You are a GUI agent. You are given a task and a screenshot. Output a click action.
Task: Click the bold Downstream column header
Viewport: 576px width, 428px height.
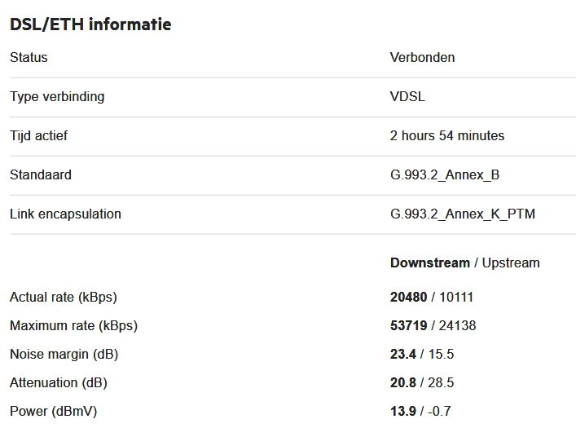[x=429, y=263]
